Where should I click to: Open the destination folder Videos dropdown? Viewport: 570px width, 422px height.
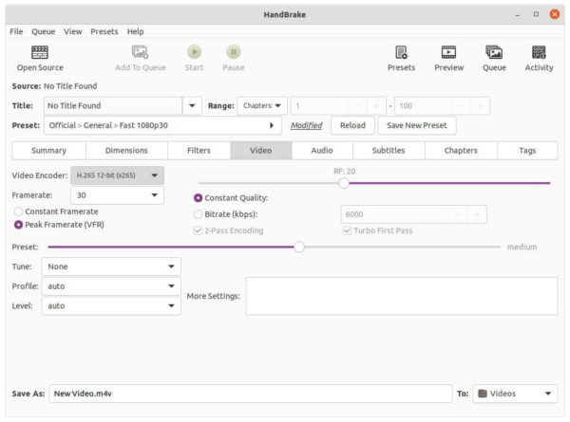[515, 394]
